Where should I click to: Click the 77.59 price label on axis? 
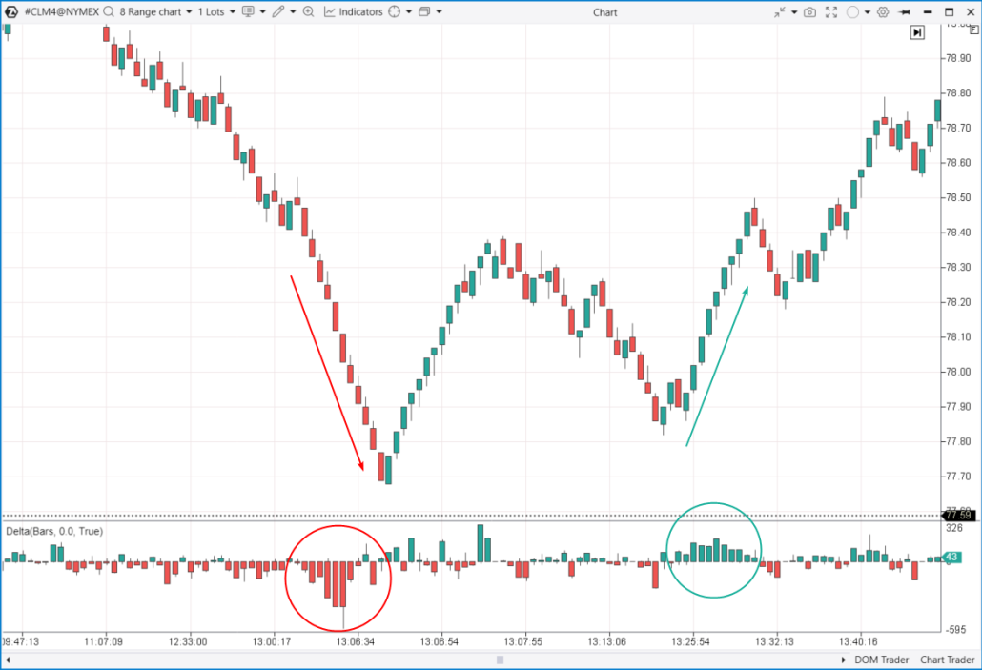[957, 514]
